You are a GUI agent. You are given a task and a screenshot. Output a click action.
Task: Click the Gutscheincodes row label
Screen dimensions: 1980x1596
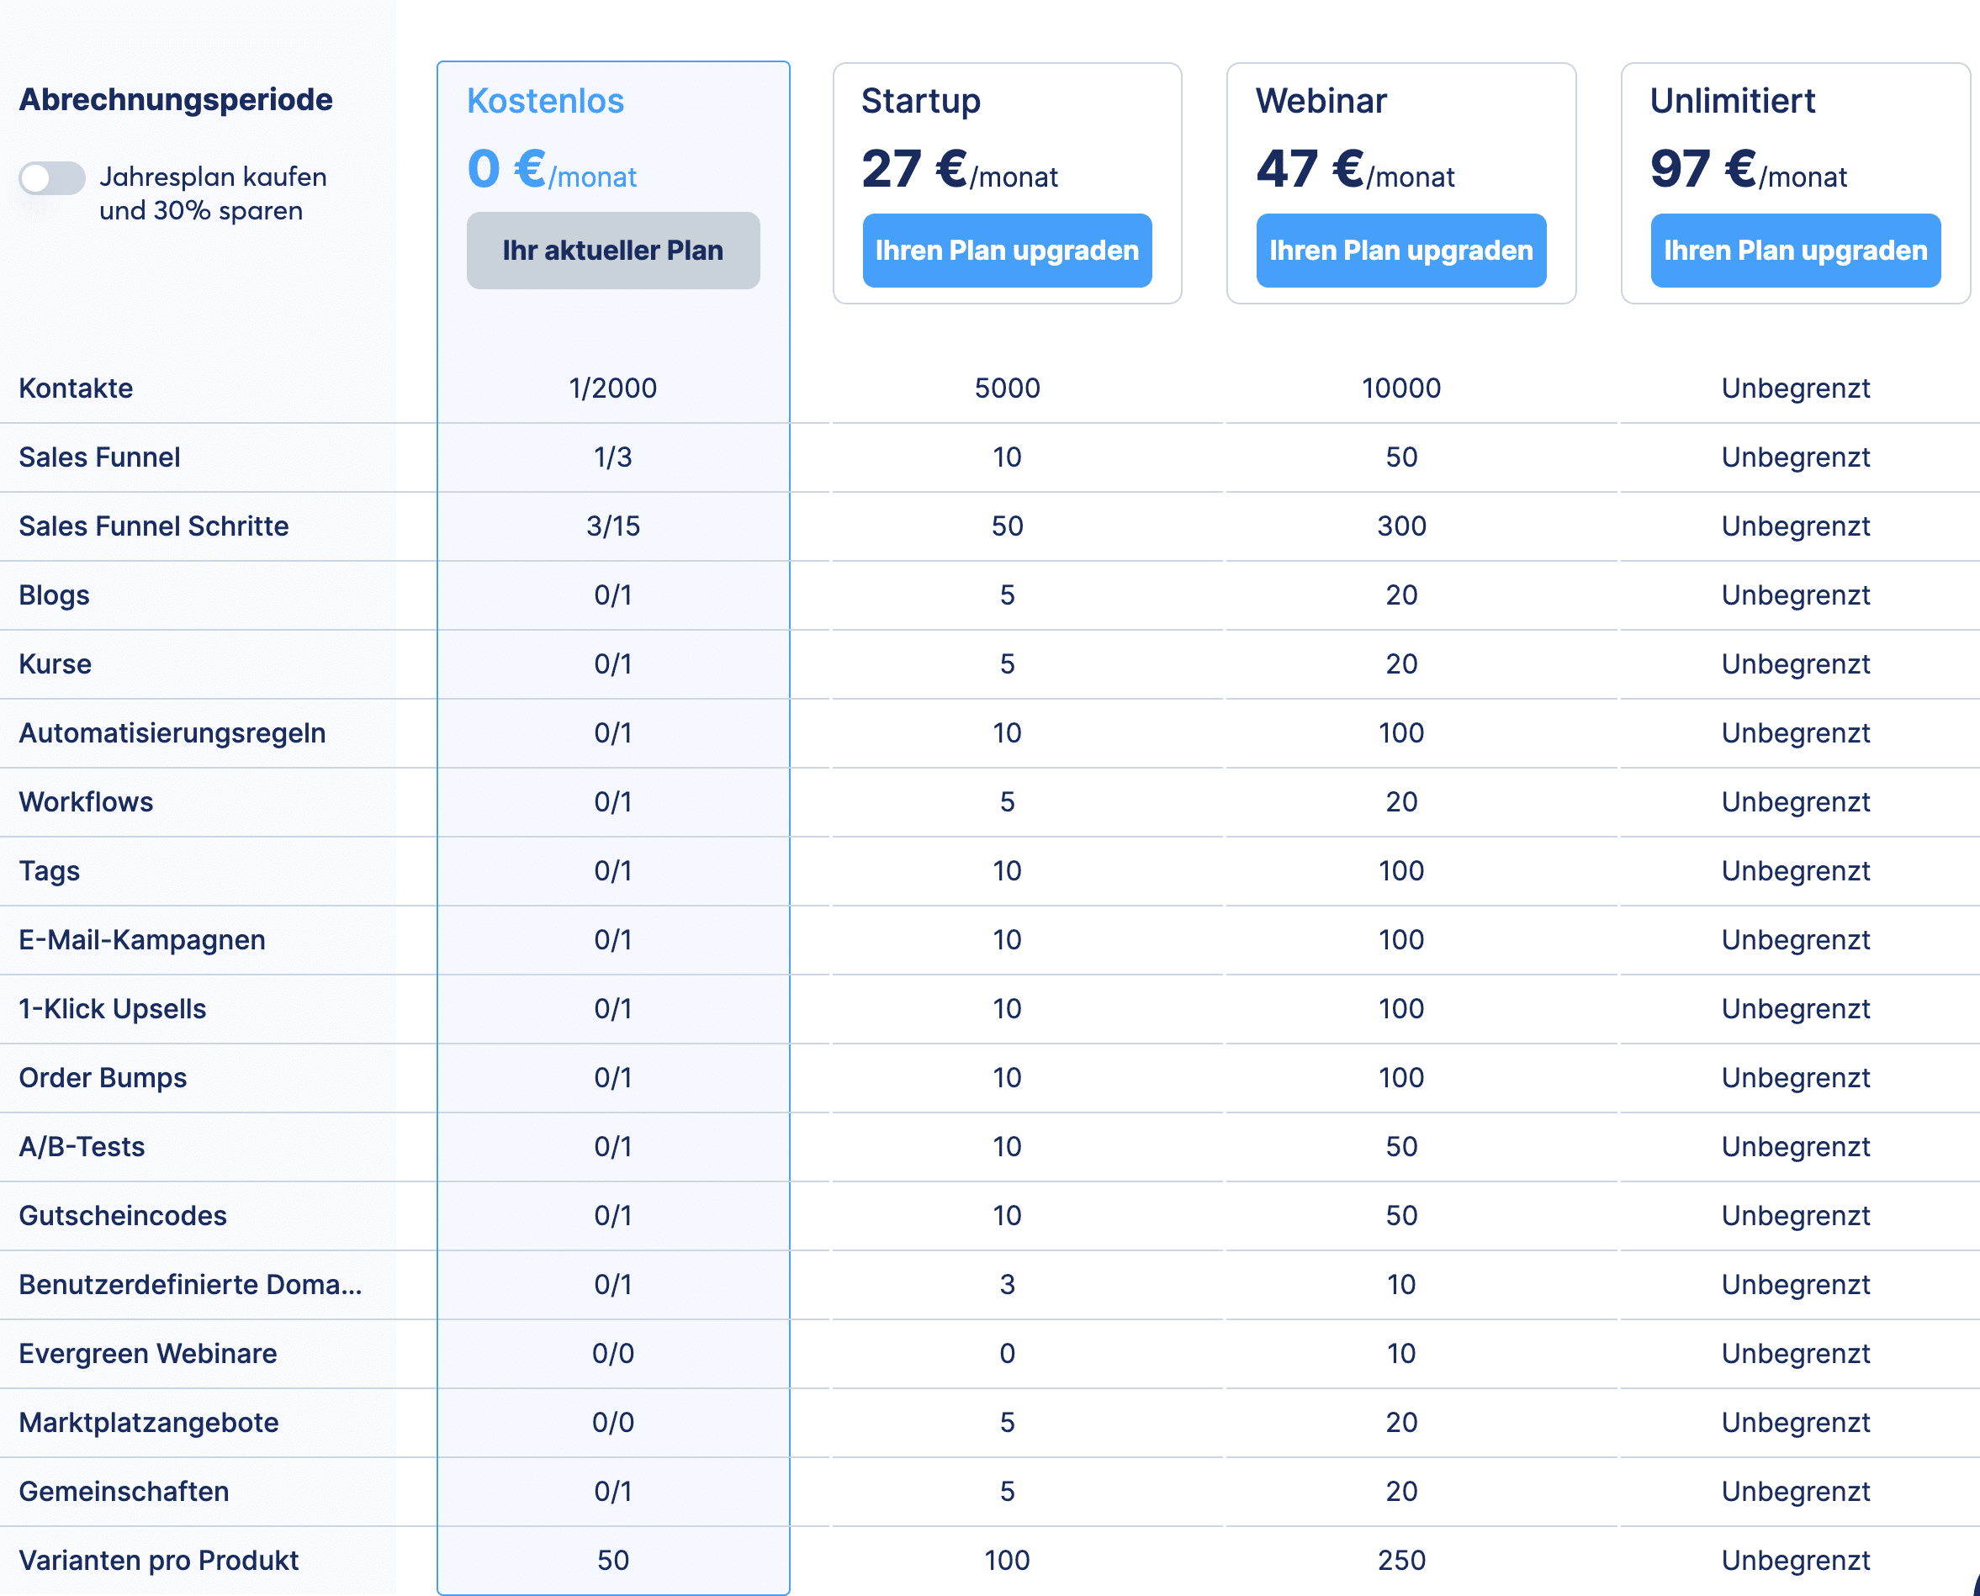pos(122,1215)
